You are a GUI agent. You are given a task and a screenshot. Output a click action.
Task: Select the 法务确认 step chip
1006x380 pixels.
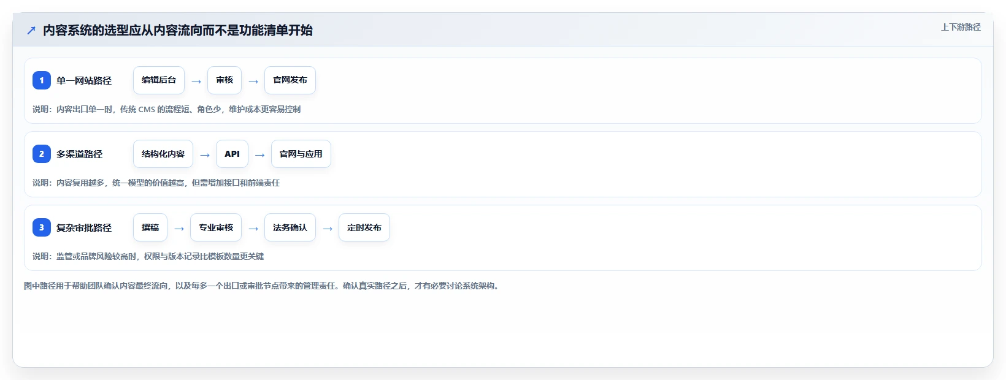tap(290, 227)
